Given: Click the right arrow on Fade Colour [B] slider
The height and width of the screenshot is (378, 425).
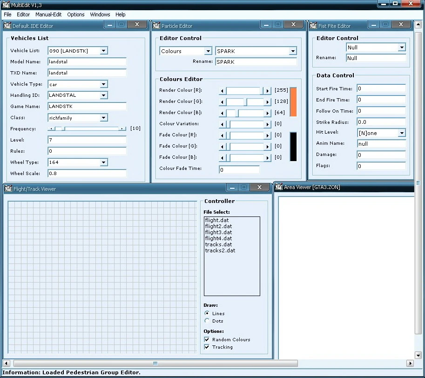Looking at the screenshot, I should [x=267, y=157].
